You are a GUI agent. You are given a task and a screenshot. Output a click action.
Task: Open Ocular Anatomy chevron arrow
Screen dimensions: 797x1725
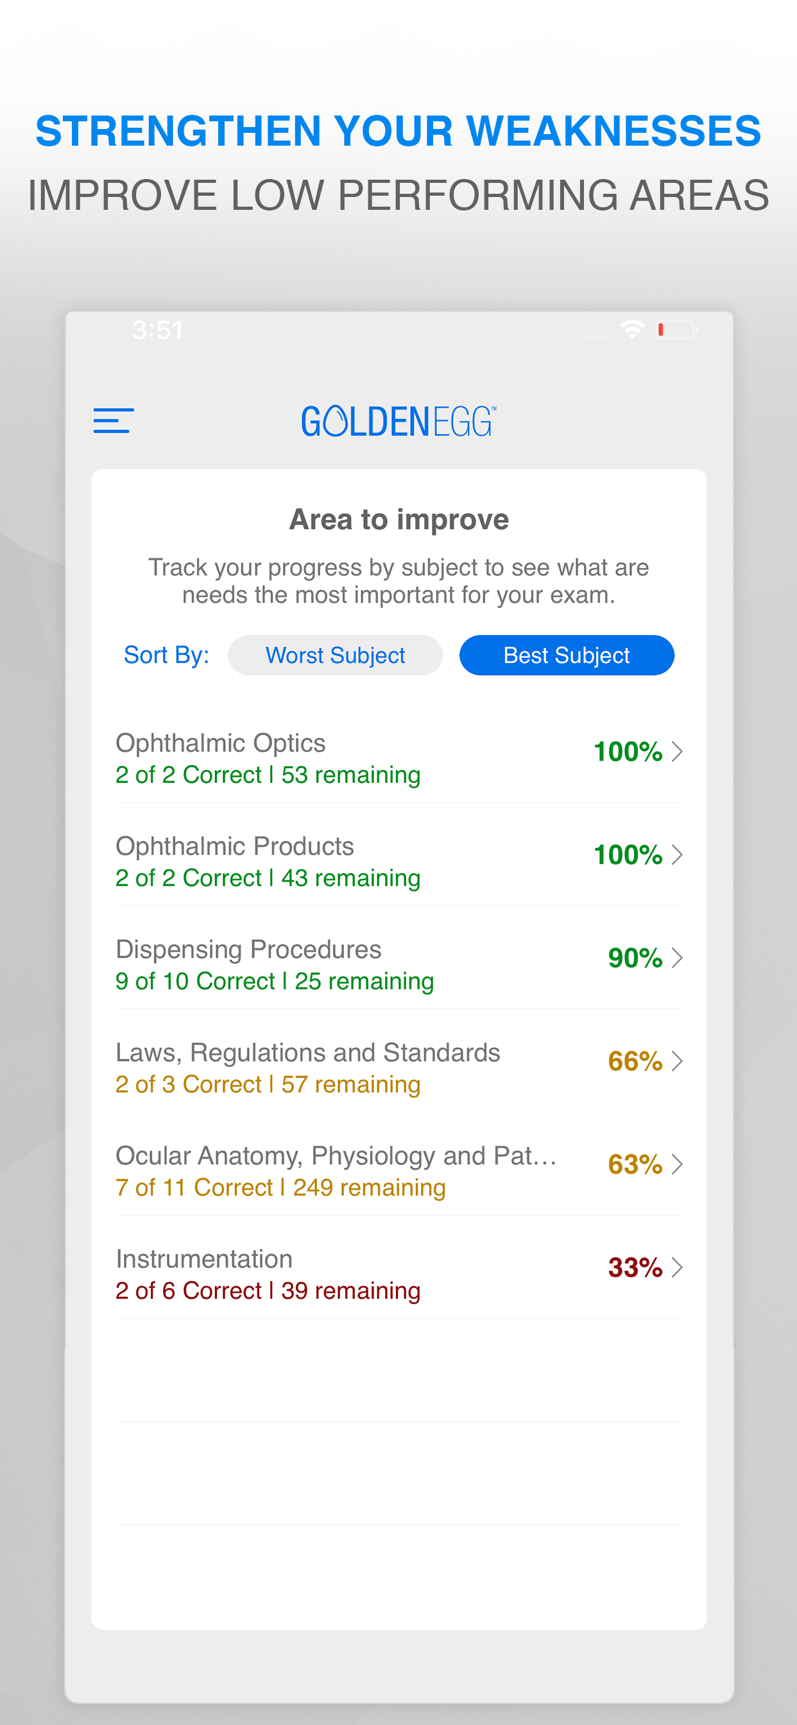coord(677,1164)
